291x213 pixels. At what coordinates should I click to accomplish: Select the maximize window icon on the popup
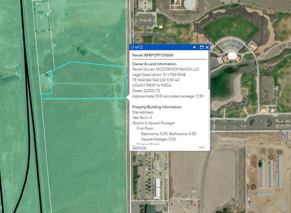(201, 47)
